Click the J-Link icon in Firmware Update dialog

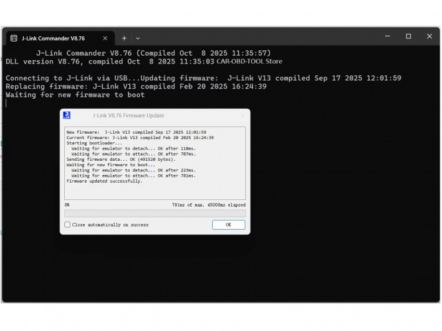click(66, 115)
